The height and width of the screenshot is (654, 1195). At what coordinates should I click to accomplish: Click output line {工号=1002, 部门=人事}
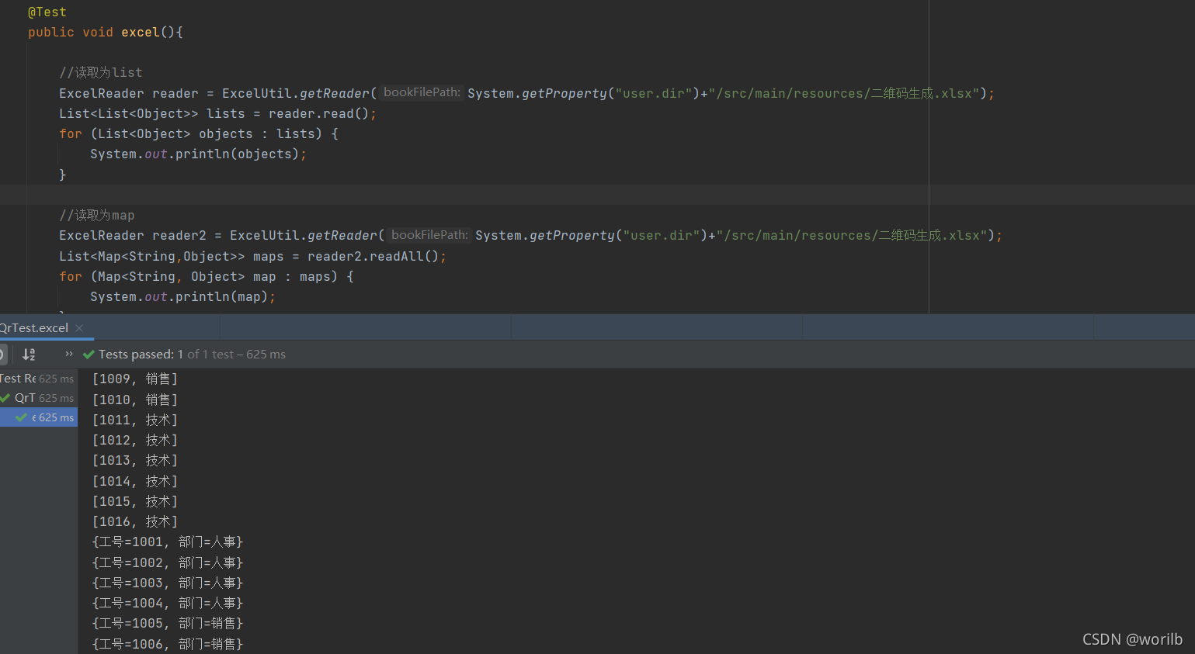click(168, 562)
